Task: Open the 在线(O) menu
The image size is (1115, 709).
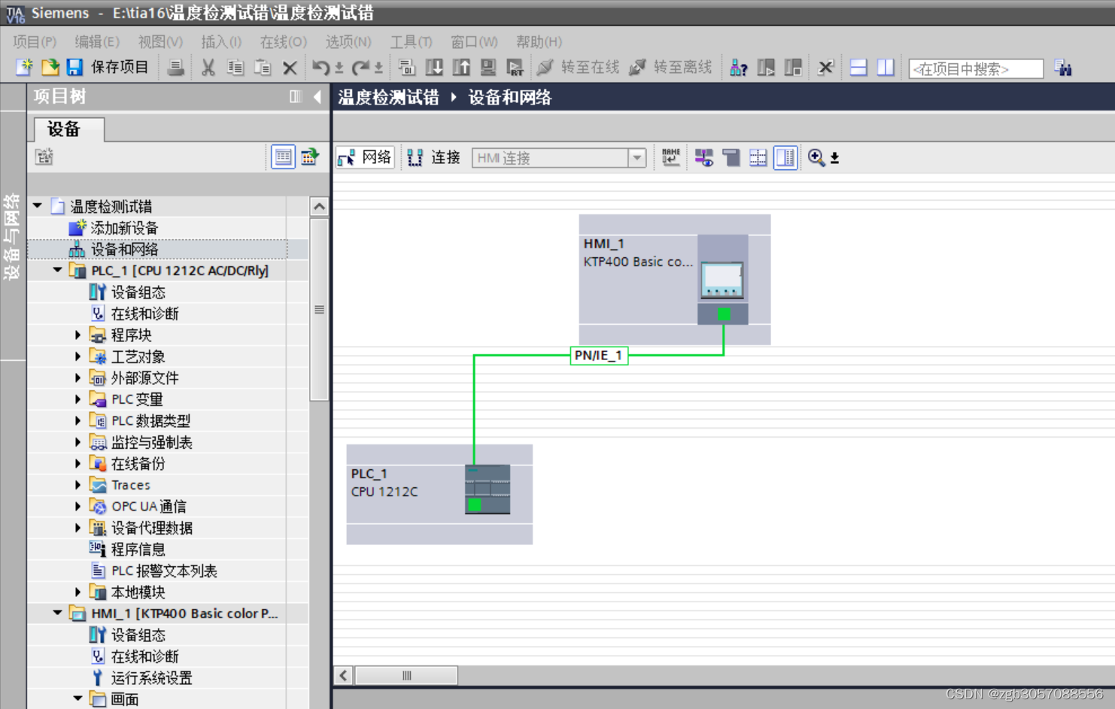Action: 284,42
